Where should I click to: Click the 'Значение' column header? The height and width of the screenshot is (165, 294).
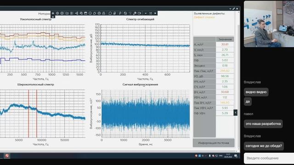point(225,39)
